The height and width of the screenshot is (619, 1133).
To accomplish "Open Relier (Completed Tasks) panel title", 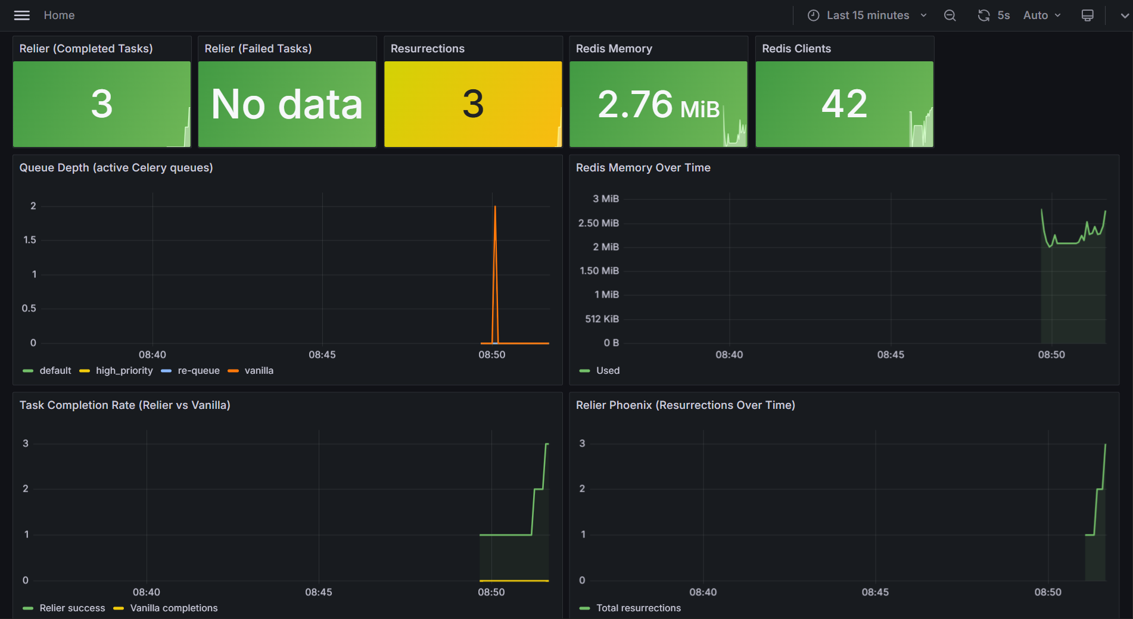I will coord(86,49).
